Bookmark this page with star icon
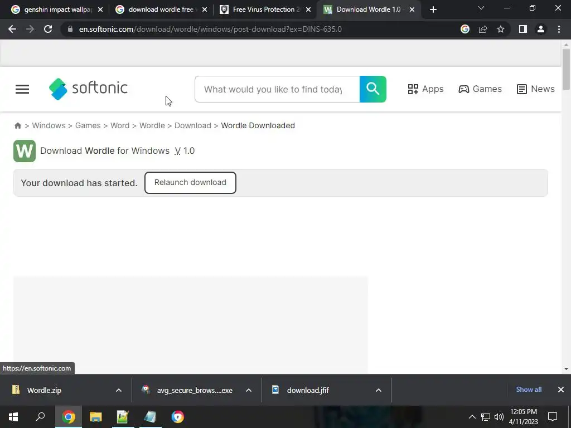 pyautogui.click(x=501, y=29)
